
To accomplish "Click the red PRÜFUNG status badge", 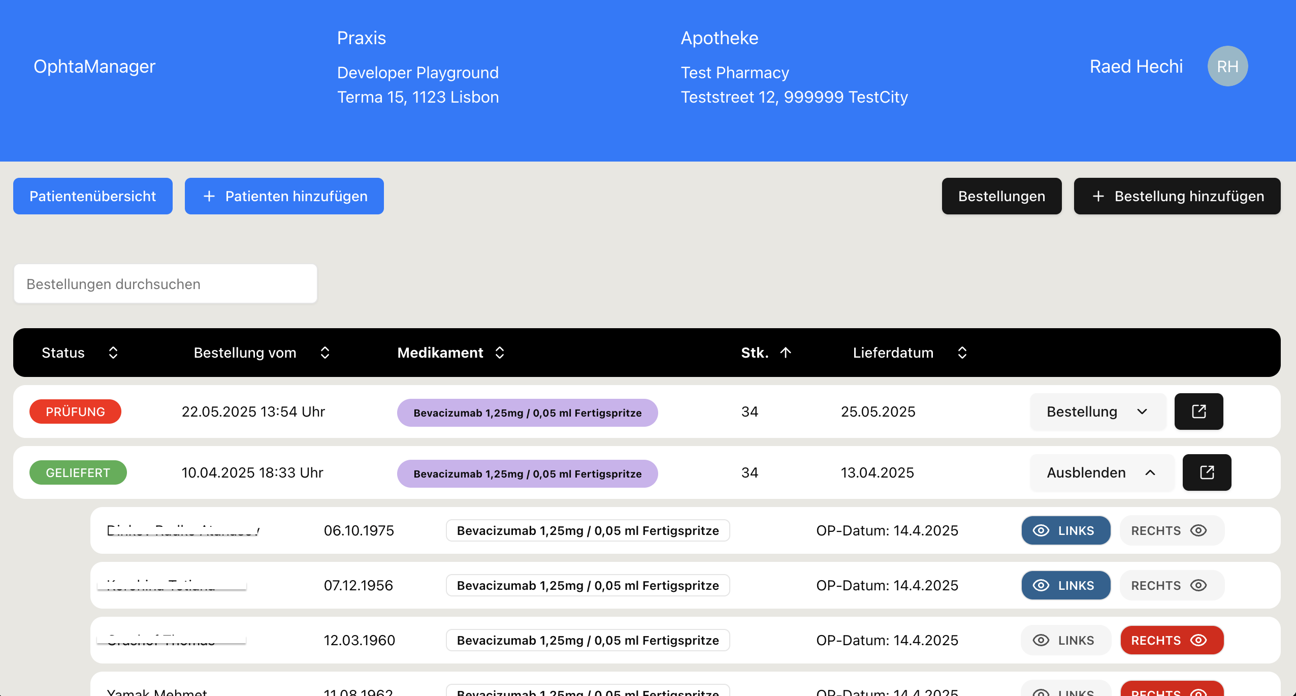I will (x=75, y=412).
